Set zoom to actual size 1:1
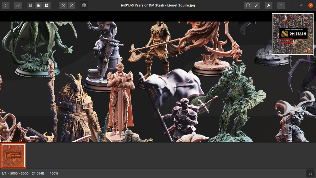Image resolution: width=316 pixels, height=178 pixels. [x=30, y=5]
